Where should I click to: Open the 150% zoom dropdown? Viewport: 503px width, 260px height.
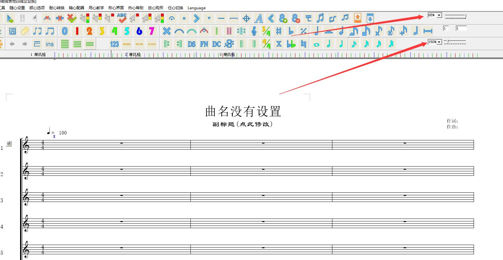[439, 42]
